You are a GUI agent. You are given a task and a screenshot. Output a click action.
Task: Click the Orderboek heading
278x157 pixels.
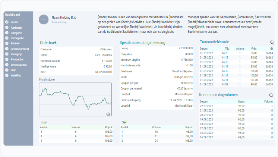[48, 43]
